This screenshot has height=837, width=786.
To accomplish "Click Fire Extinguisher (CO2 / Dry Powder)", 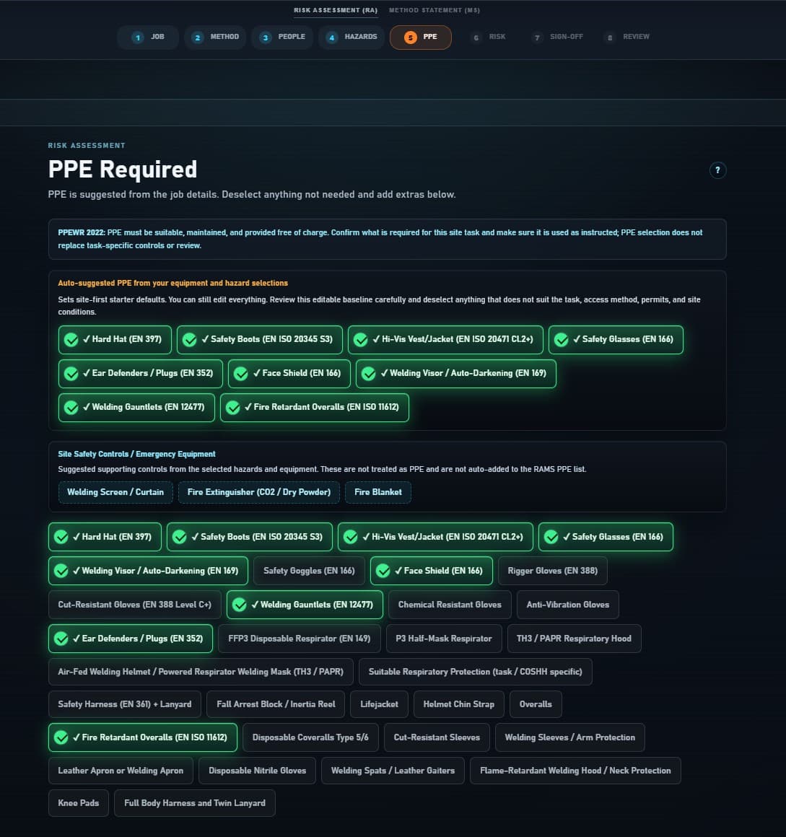I will point(259,492).
